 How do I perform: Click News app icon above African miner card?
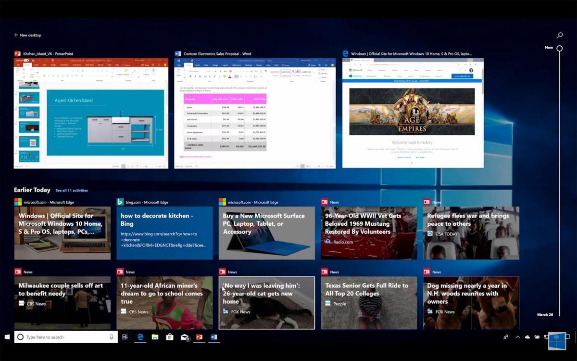click(120, 272)
